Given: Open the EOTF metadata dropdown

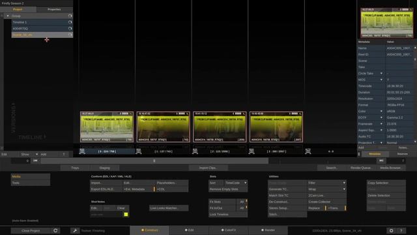Looking at the screenshot, I should point(381,117).
